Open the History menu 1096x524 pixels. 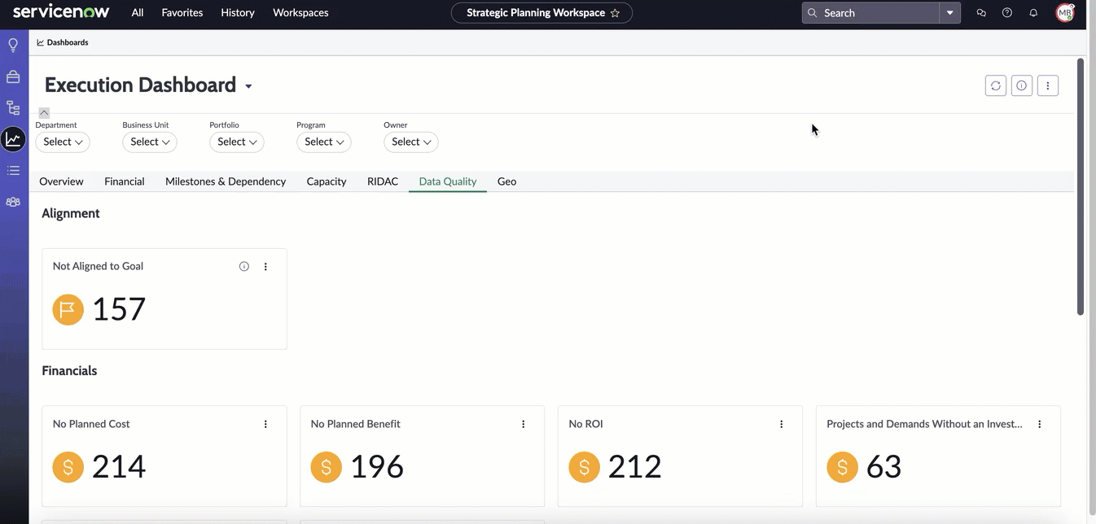pyautogui.click(x=238, y=13)
